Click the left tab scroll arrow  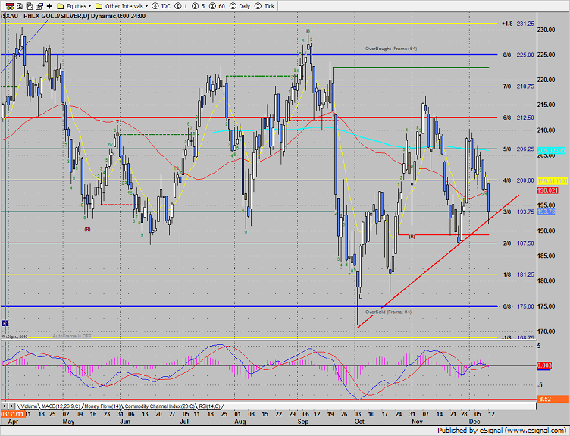click(x=5, y=406)
